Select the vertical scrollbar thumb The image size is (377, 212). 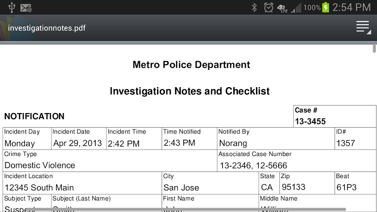(x=374, y=48)
